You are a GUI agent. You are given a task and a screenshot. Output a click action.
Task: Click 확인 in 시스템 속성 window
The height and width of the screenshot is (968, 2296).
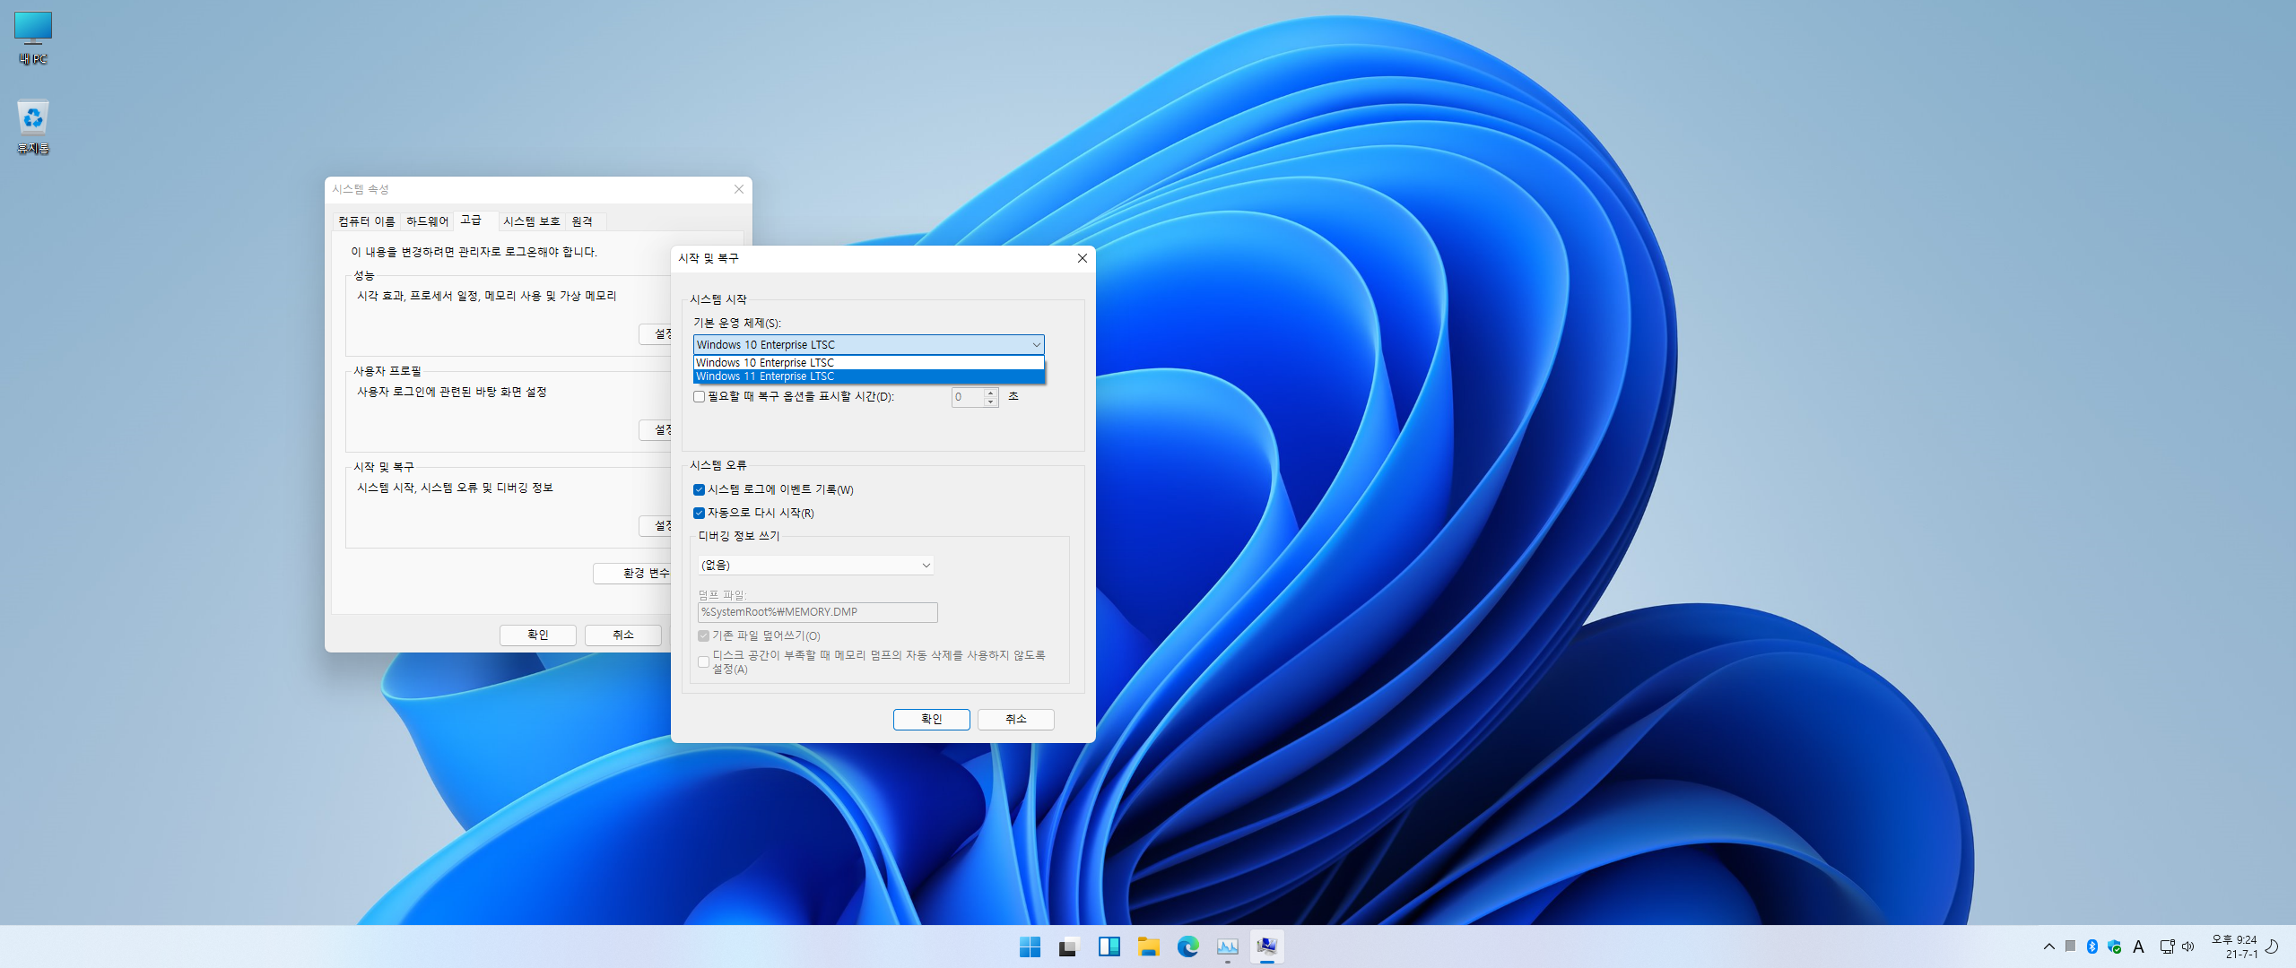(x=537, y=635)
